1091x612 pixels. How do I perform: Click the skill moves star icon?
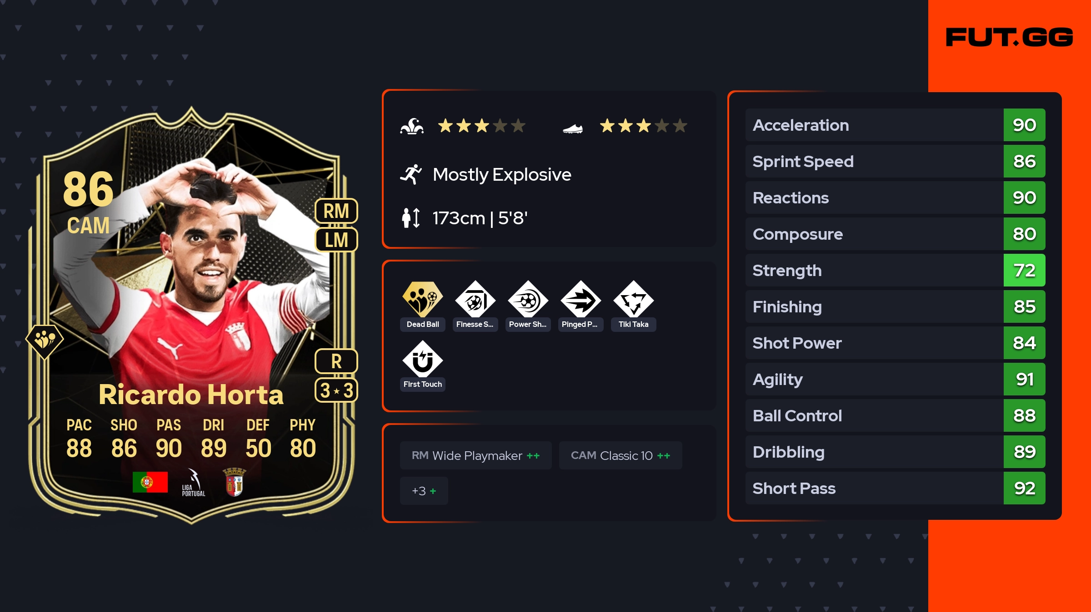point(412,126)
